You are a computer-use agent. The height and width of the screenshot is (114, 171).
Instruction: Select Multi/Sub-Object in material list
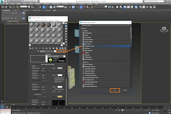[x=106, y=46]
